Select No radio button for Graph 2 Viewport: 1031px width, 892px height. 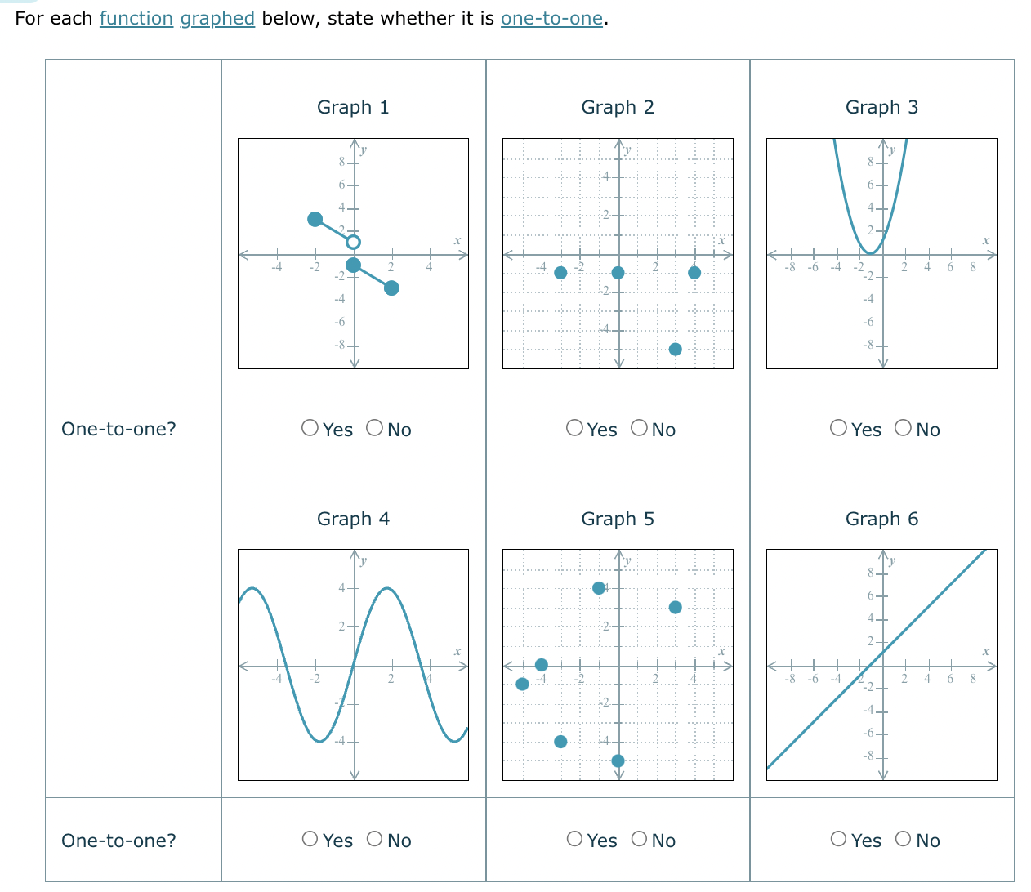638,428
